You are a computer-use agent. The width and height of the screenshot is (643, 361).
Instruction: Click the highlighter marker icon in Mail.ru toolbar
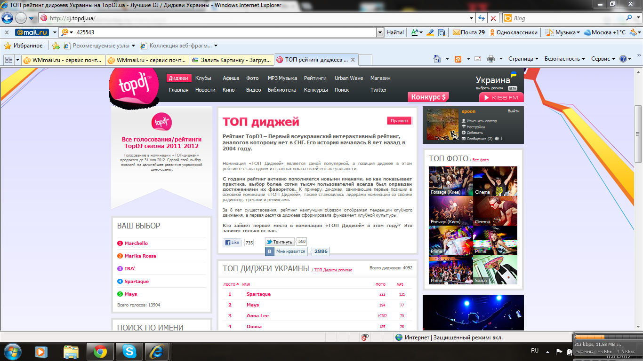click(x=430, y=32)
